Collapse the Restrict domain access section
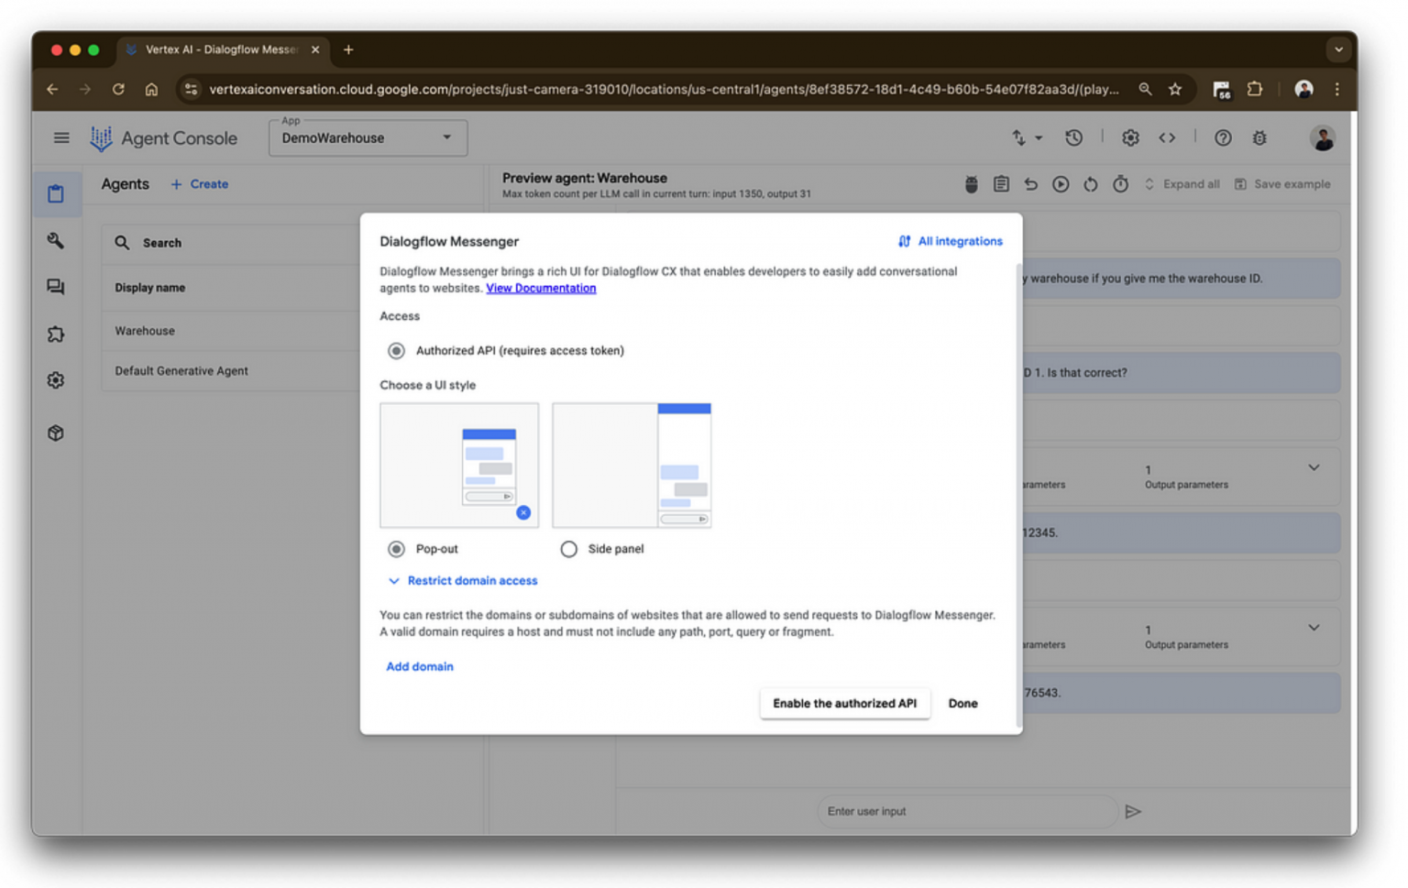Image resolution: width=1408 pixels, height=888 pixels. click(x=463, y=581)
